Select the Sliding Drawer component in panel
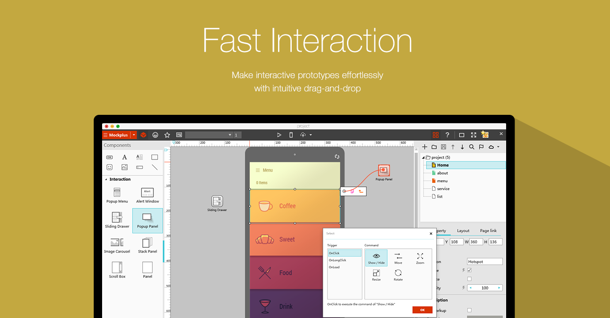The width and height of the screenshot is (610, 318). 117,220
